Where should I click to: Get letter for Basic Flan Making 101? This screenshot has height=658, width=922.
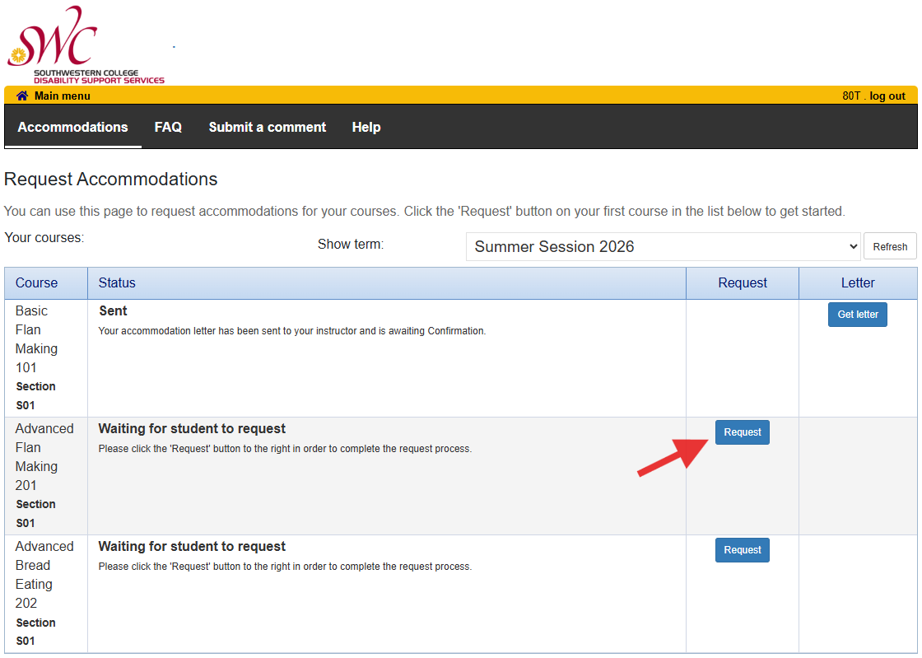tap(857, 315)
